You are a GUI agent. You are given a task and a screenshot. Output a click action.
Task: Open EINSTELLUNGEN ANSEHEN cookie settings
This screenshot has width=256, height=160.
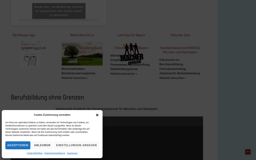tap(76, 145)
